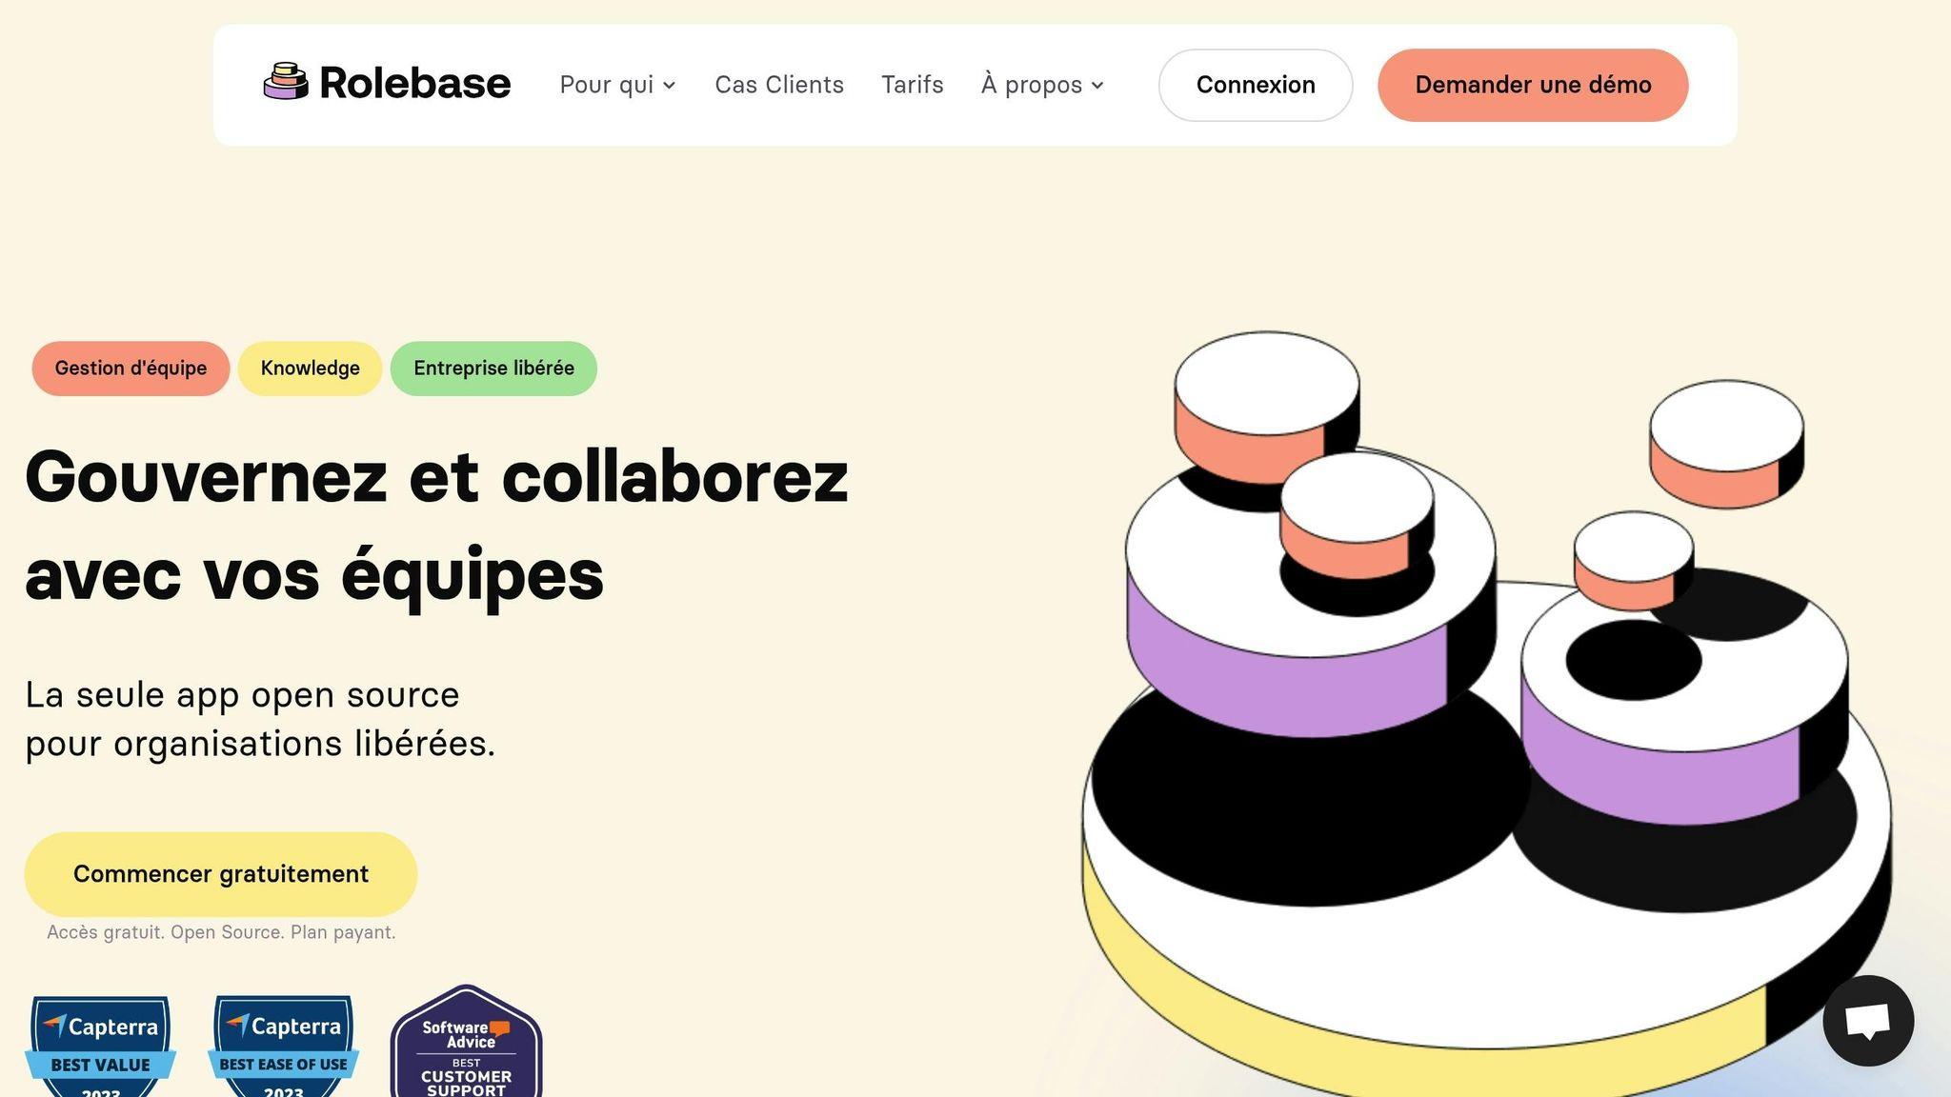The width and height of the screenshot is (1951, 1097).
Task: Open the Pour qui menu
Action: click(617, 85)
